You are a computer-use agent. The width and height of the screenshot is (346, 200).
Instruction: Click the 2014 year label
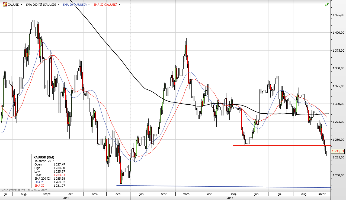230,198
